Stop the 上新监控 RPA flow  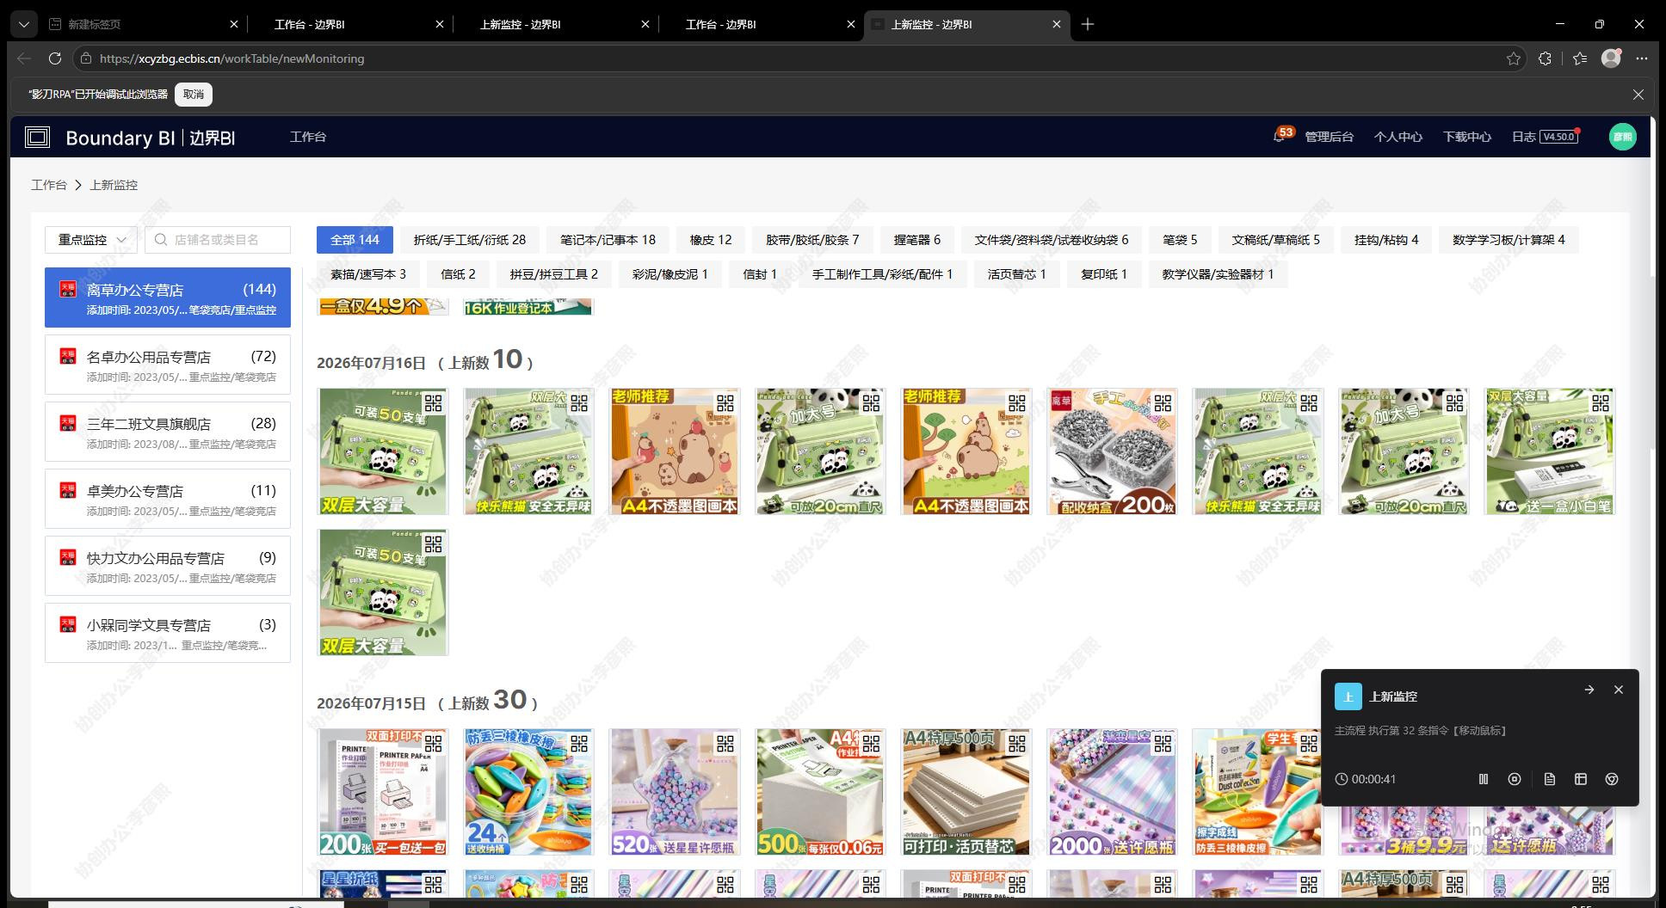[1515, 779]
